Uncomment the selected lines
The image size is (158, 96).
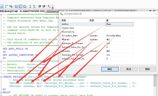pos(34,7)
